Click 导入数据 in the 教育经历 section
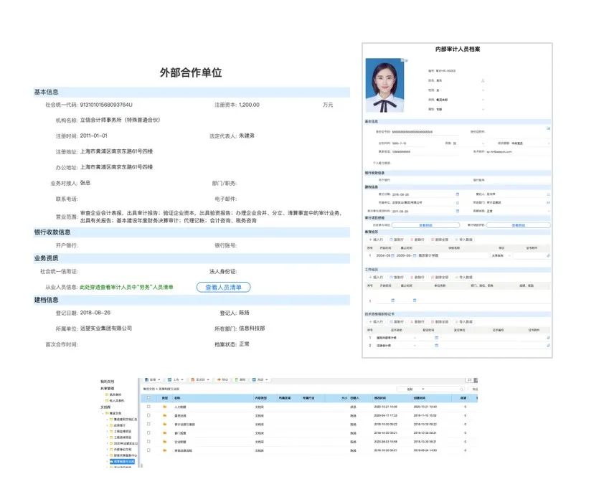The height and width of the screenshot is (487, 609). coord(464,239)
